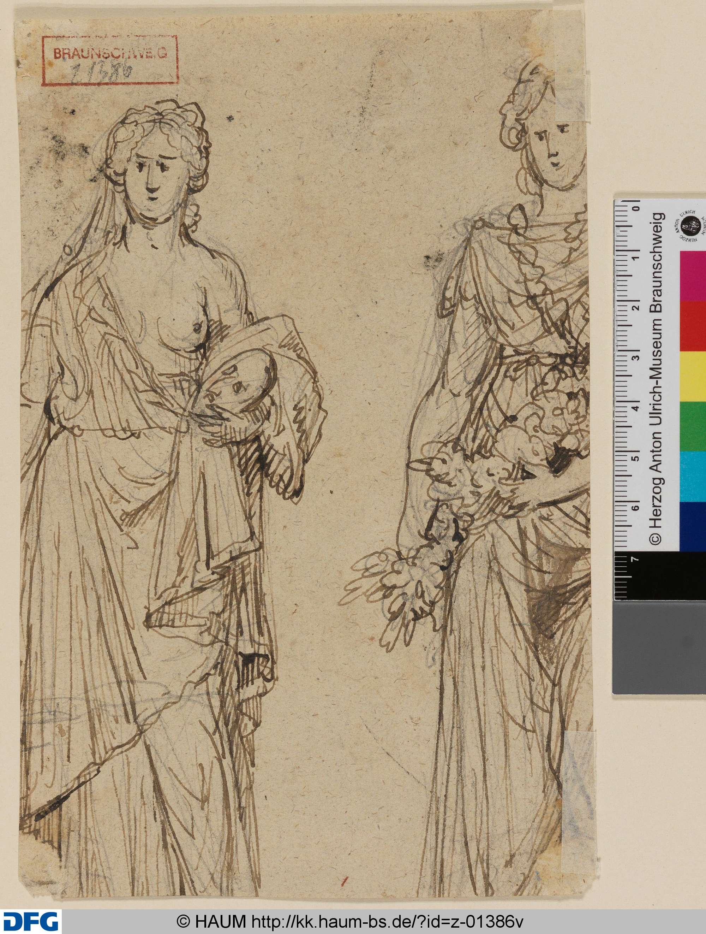Select the green color patch
This screenshot has height=934, width=706.
coord(693,426)
